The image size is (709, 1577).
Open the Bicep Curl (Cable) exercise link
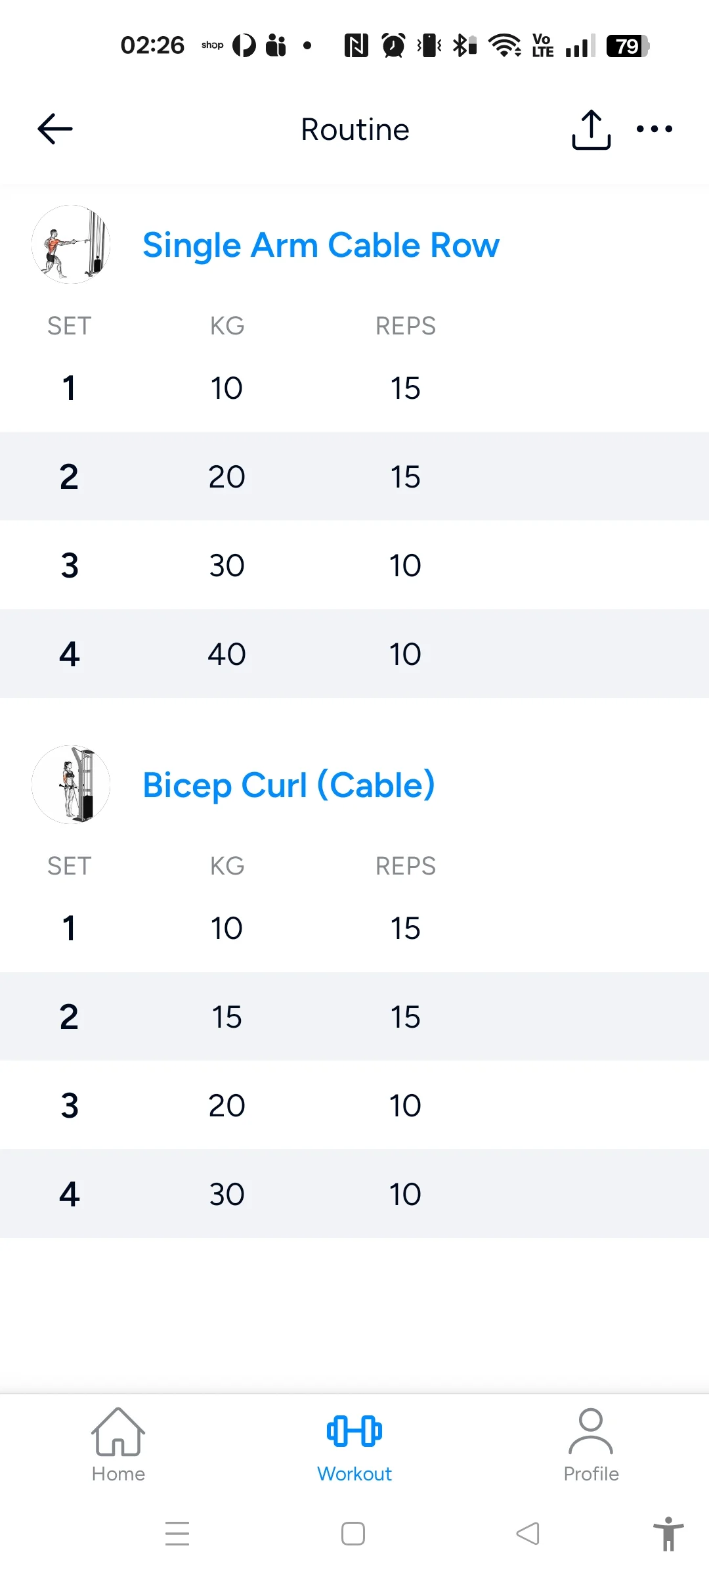point(289,785)
